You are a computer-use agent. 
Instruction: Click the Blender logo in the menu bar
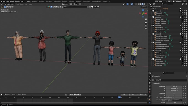click(x=1, y=1)
